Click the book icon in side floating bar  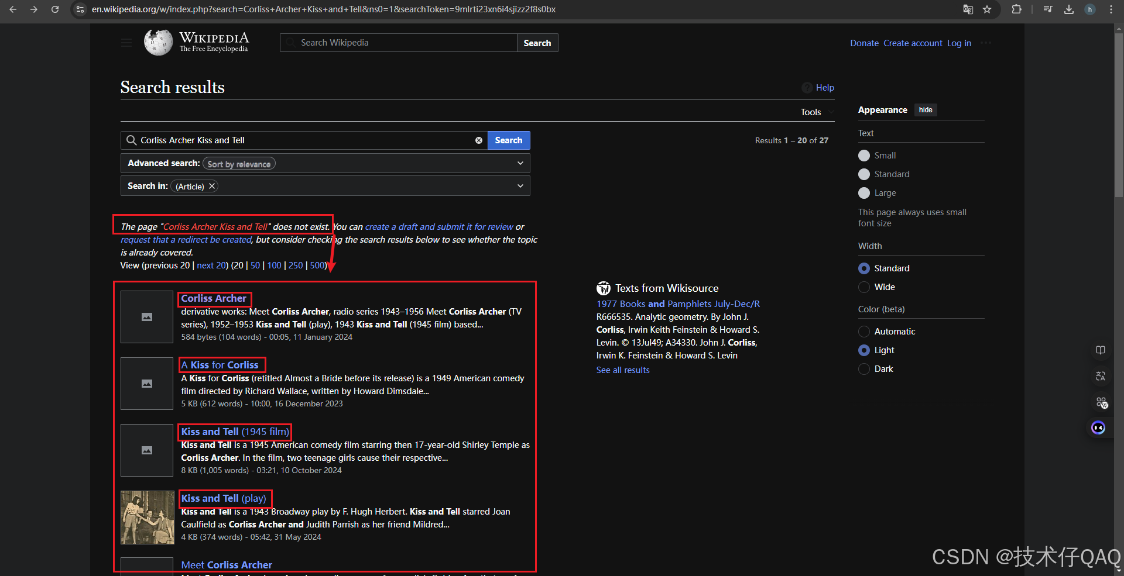coord(1101,350)
